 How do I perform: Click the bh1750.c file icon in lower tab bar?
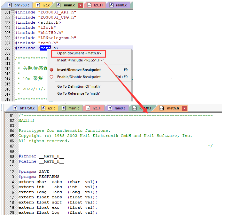point(15,108)
